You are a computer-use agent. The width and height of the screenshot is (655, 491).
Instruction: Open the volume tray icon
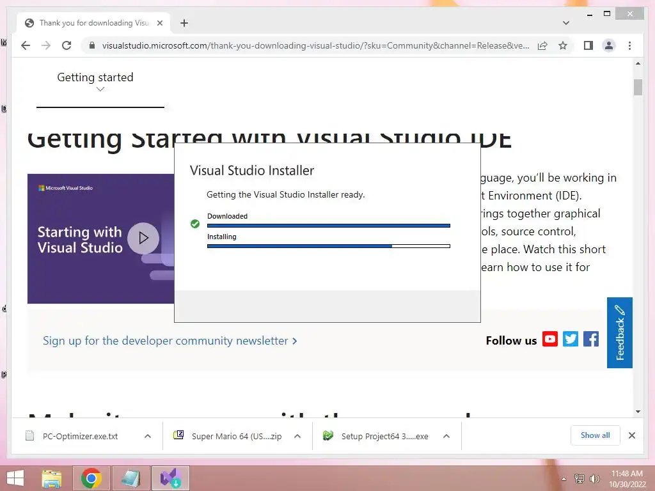pos(594,479)
